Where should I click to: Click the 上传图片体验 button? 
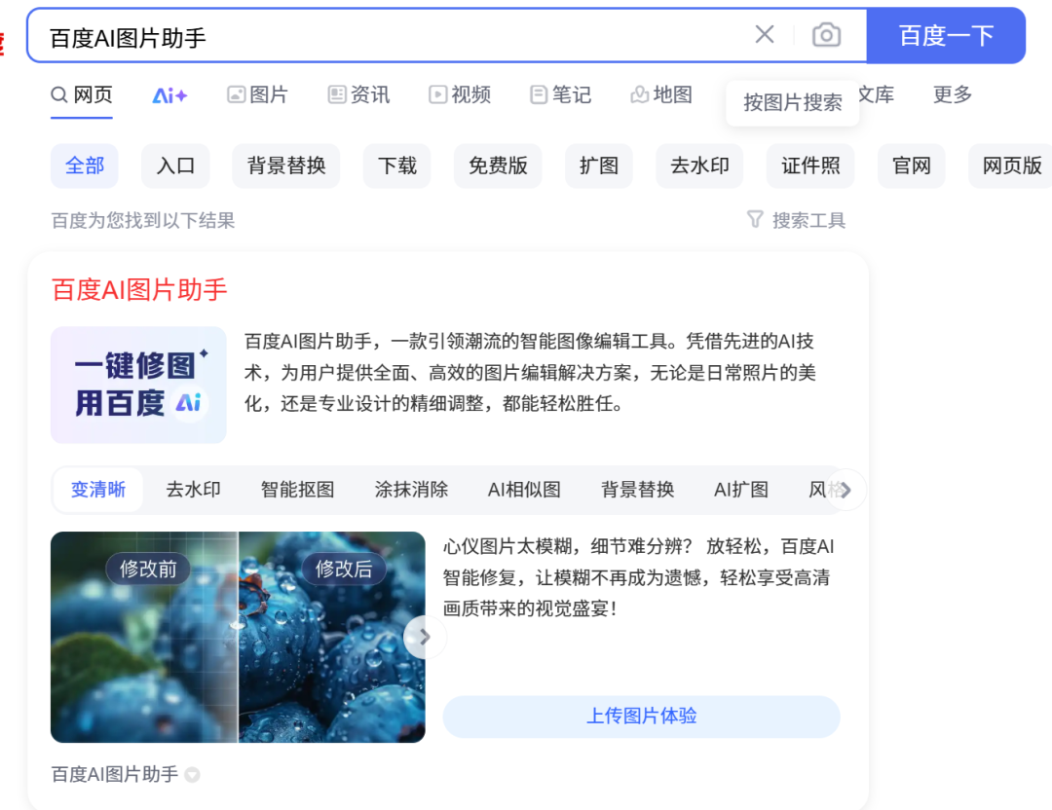click(641, 717)
